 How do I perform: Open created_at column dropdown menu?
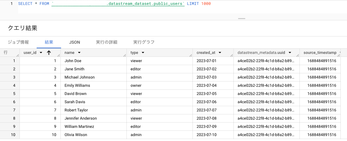coord(220,53)
